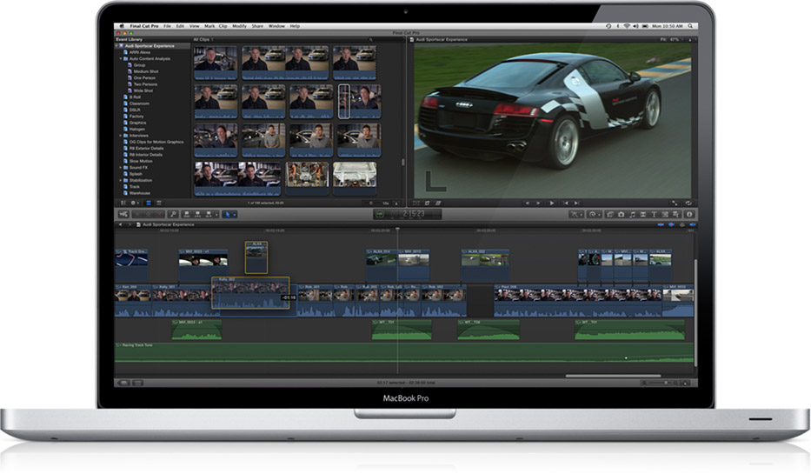Choose the Select arrow tool
The image size is (811, 474).
[228, 214]
